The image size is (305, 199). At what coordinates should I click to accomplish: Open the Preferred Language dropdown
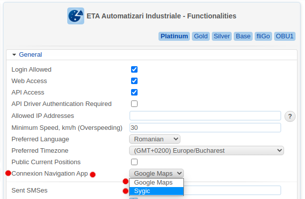click(x=154, y=139)
